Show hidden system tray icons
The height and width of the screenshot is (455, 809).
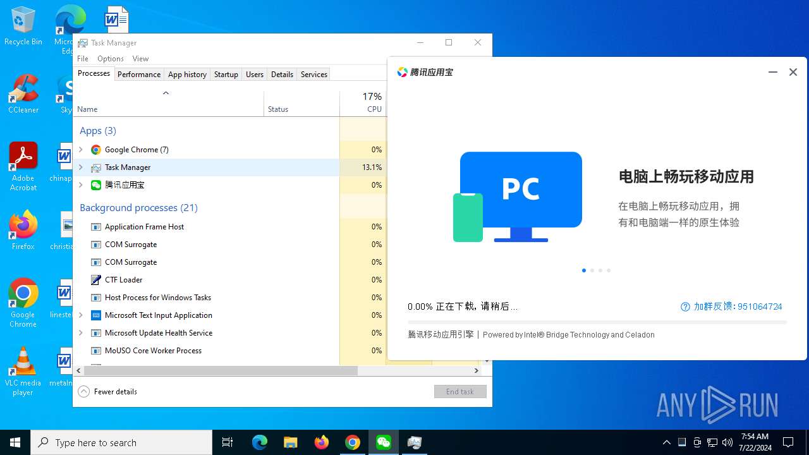pyautogui.click(x=666, y=442)
